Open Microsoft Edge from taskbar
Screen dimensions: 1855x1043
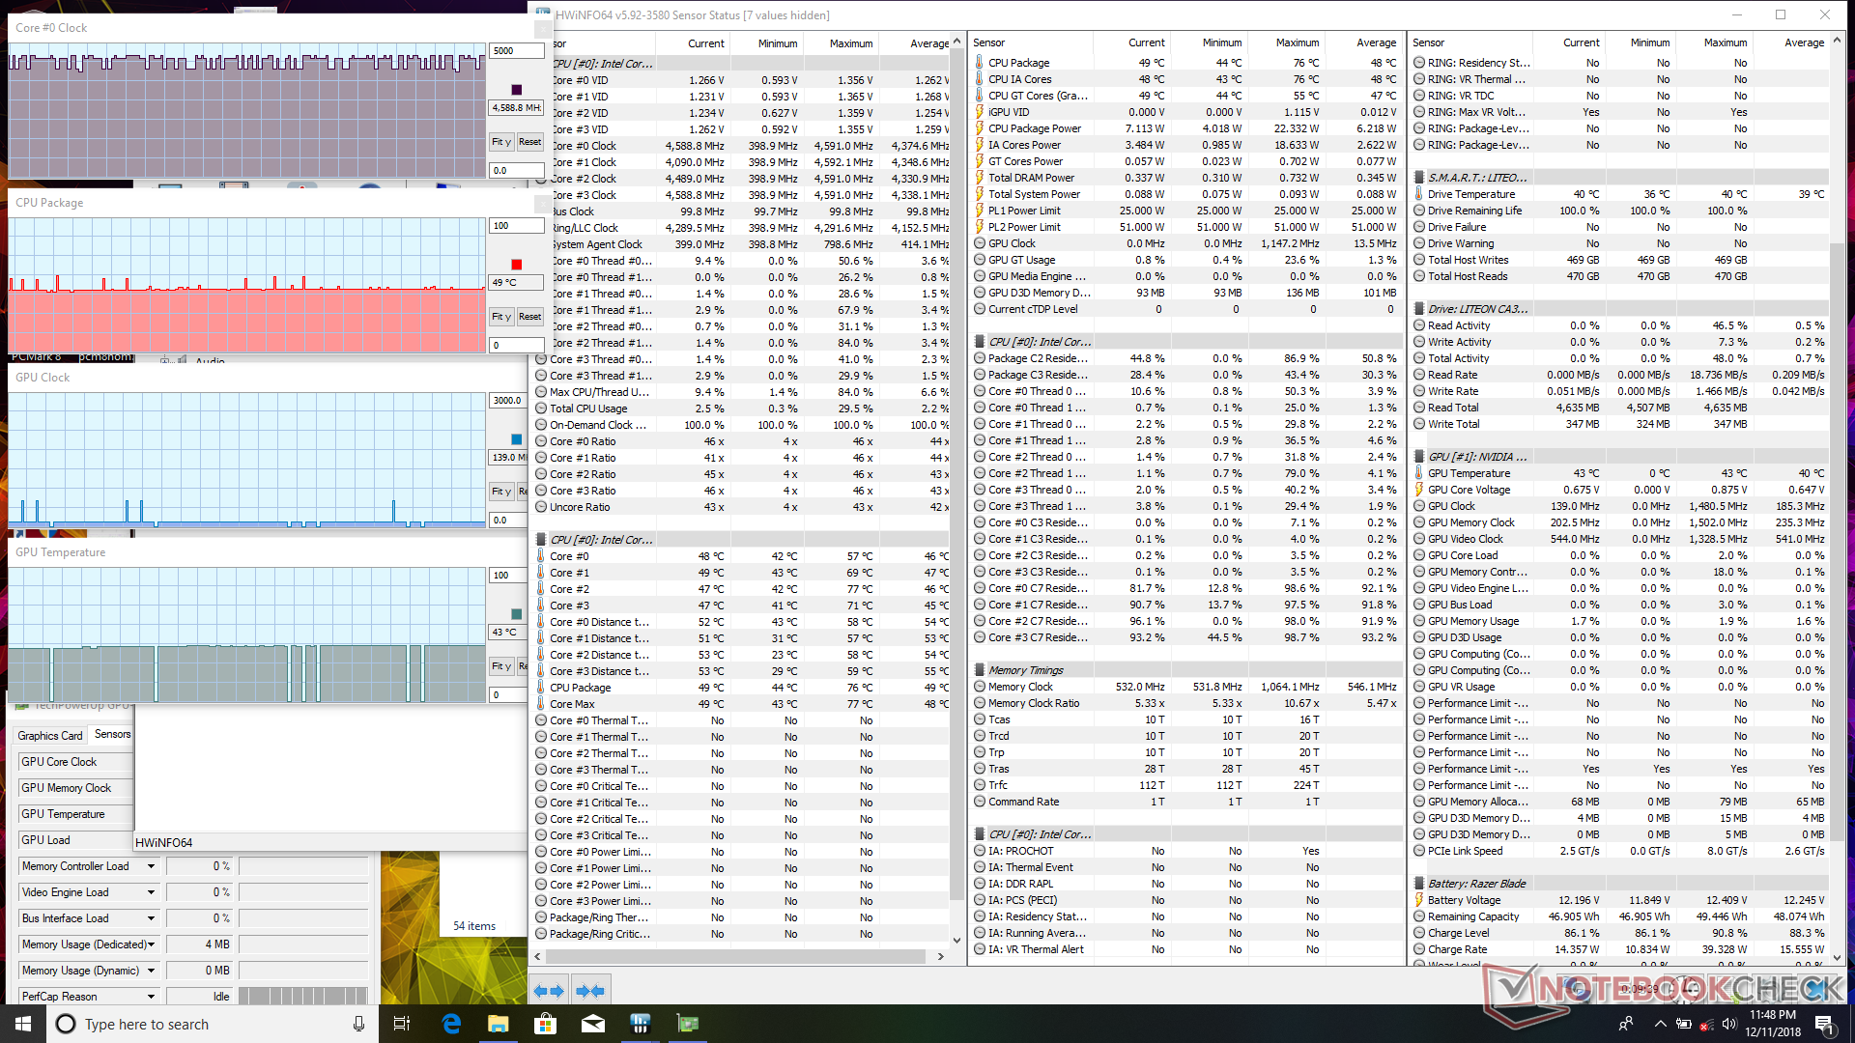451,1024
